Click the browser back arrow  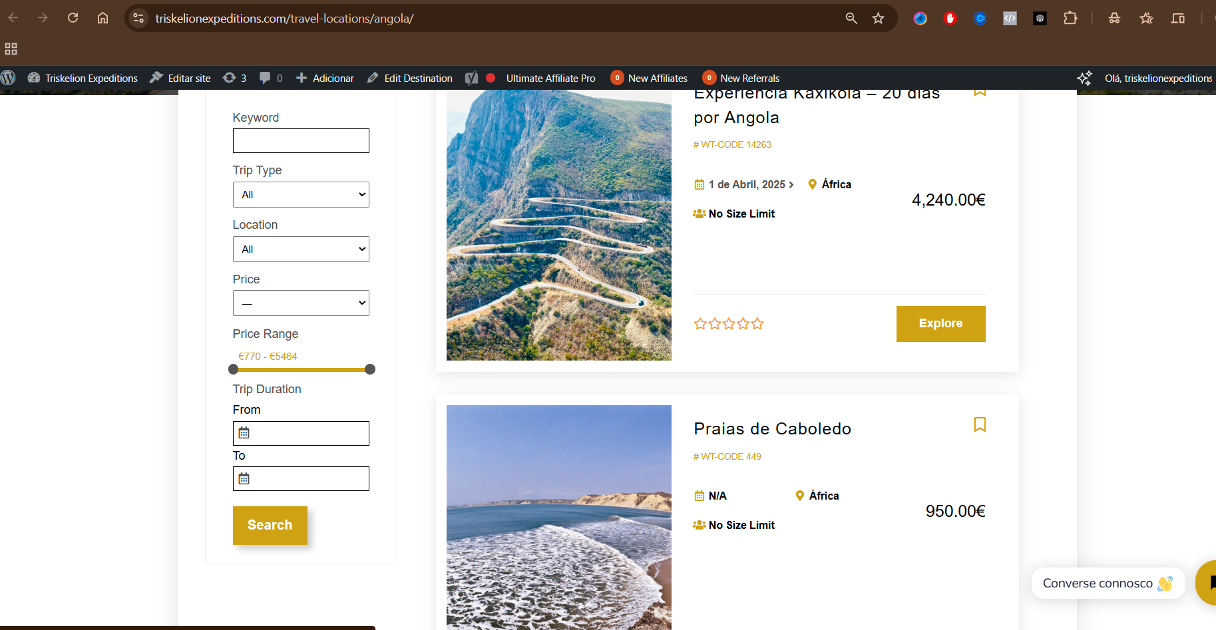tap(13, 18)
